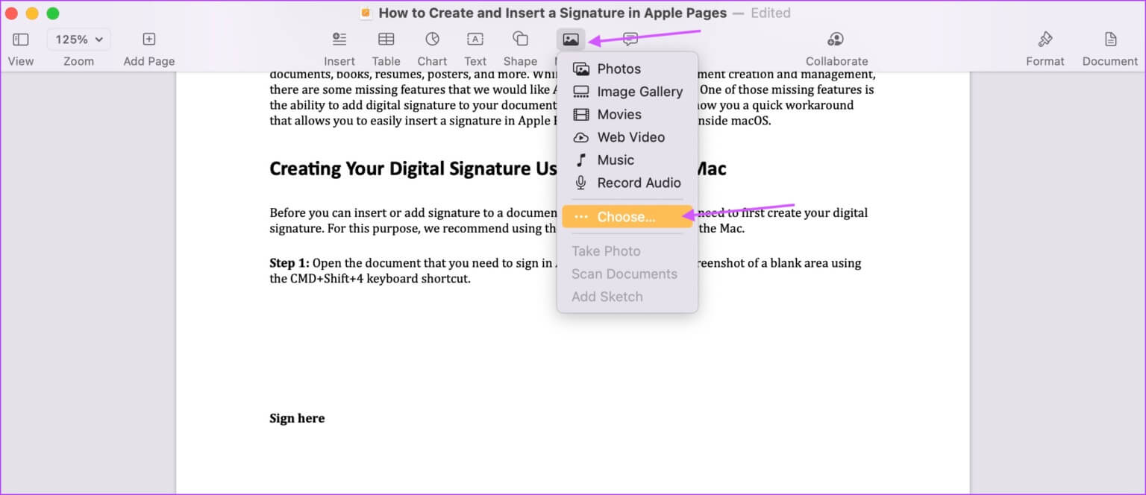Toggle the Document inspector sidebar
Screen dimensions: 1146x495
pyautogui.click(x=1110, y=40)
